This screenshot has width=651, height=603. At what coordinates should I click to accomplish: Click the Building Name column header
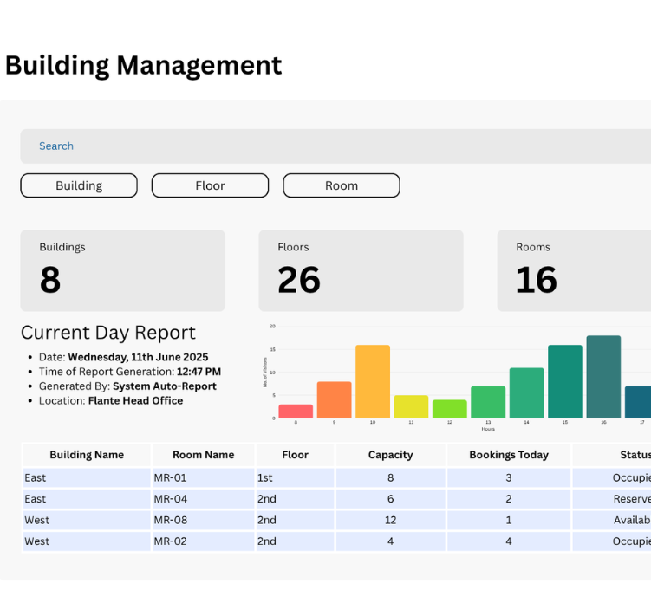pos(87,455)
